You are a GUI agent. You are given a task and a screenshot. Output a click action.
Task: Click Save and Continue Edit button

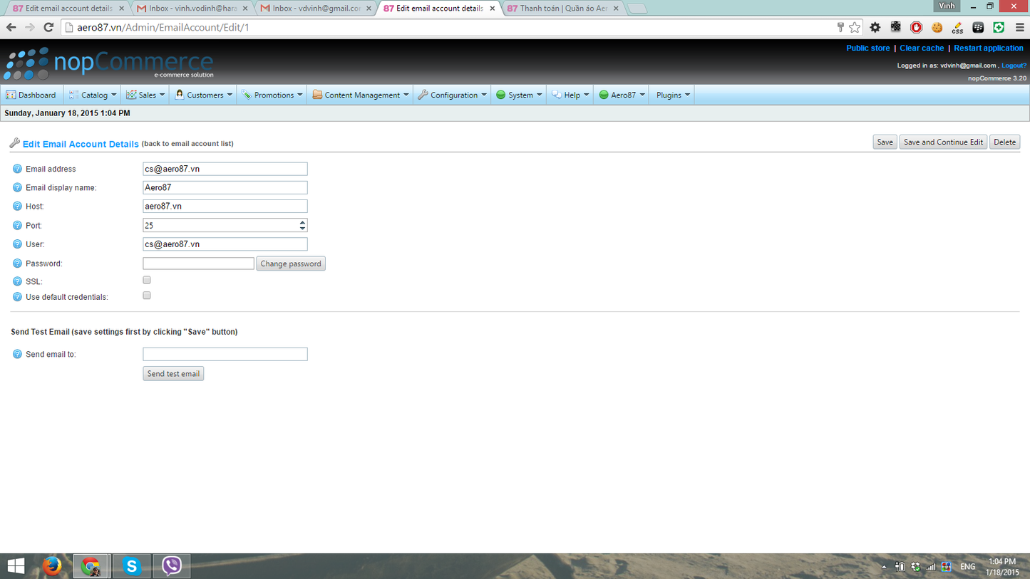point(943,142)
